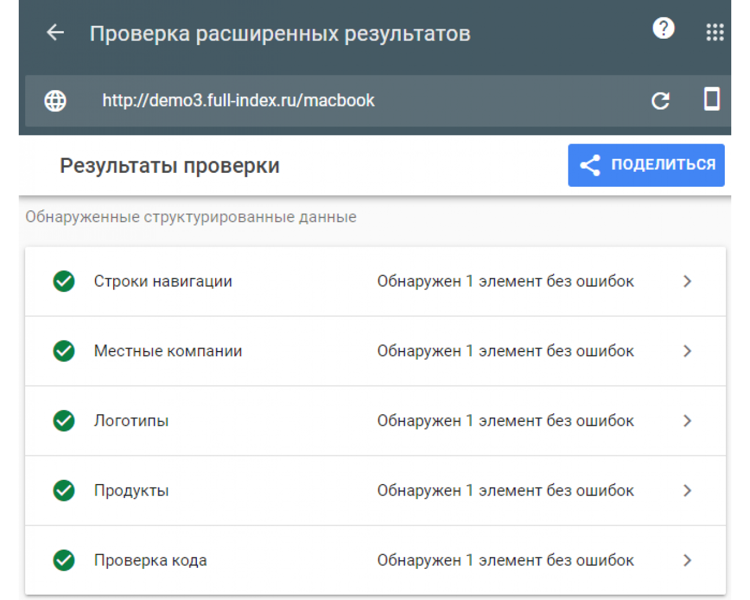
Task: Switch to mobile view with the smartphone icon
Action: [x=711, y=100]
